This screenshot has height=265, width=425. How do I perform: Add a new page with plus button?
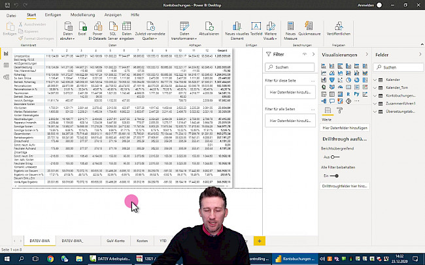260,241
